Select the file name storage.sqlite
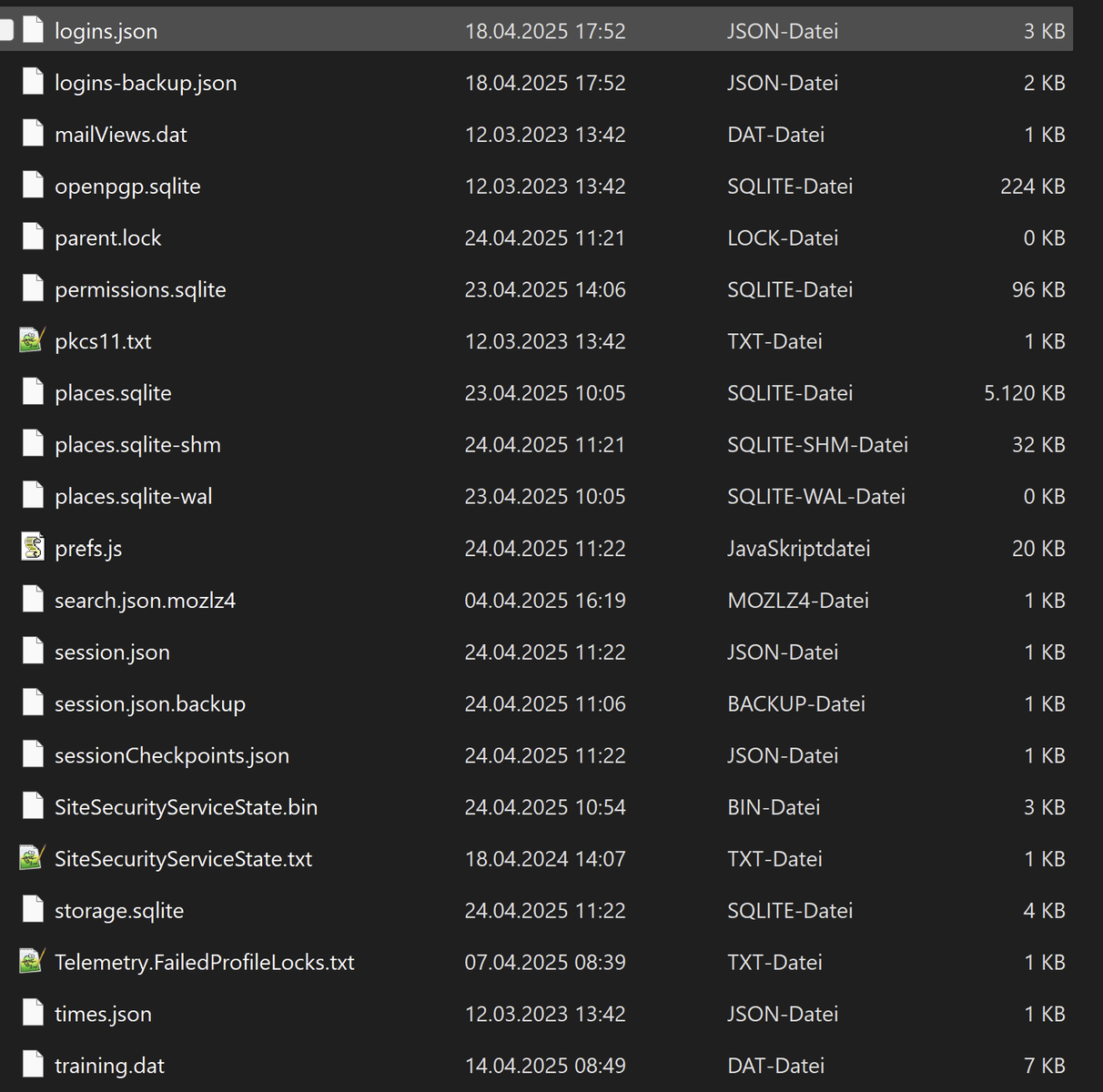Screen dimensions: 1103x1092 [119, 912]
